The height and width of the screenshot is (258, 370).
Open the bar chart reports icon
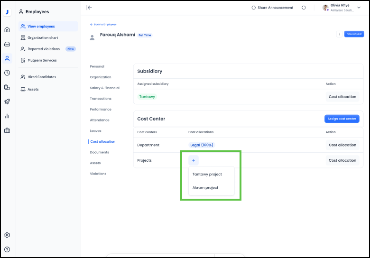[7, 116]
